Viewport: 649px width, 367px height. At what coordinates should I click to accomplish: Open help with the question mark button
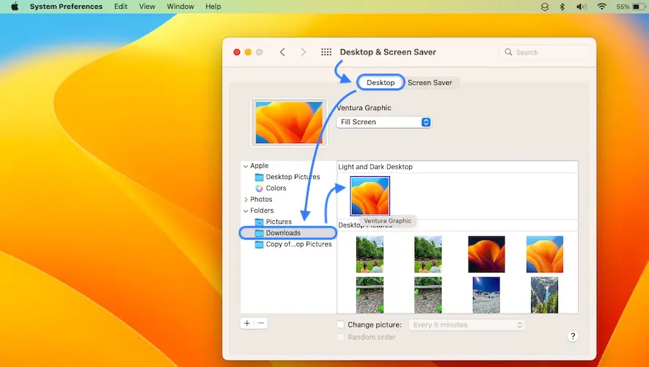click(x=573, y=336)
